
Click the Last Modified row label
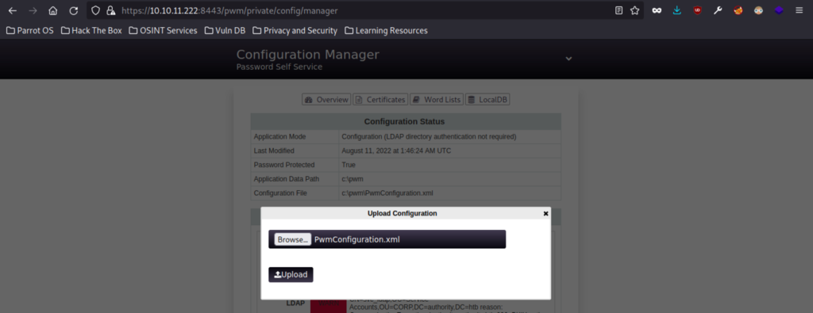pyautogui.click(x=274, y=151)
